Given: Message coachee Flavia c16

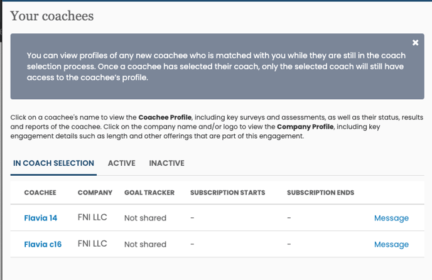Looking at the screenshot, I should 391,244.
